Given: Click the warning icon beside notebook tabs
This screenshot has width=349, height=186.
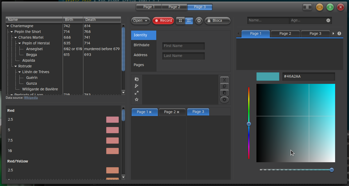Looking at the screenshot, I should [339, 33].
